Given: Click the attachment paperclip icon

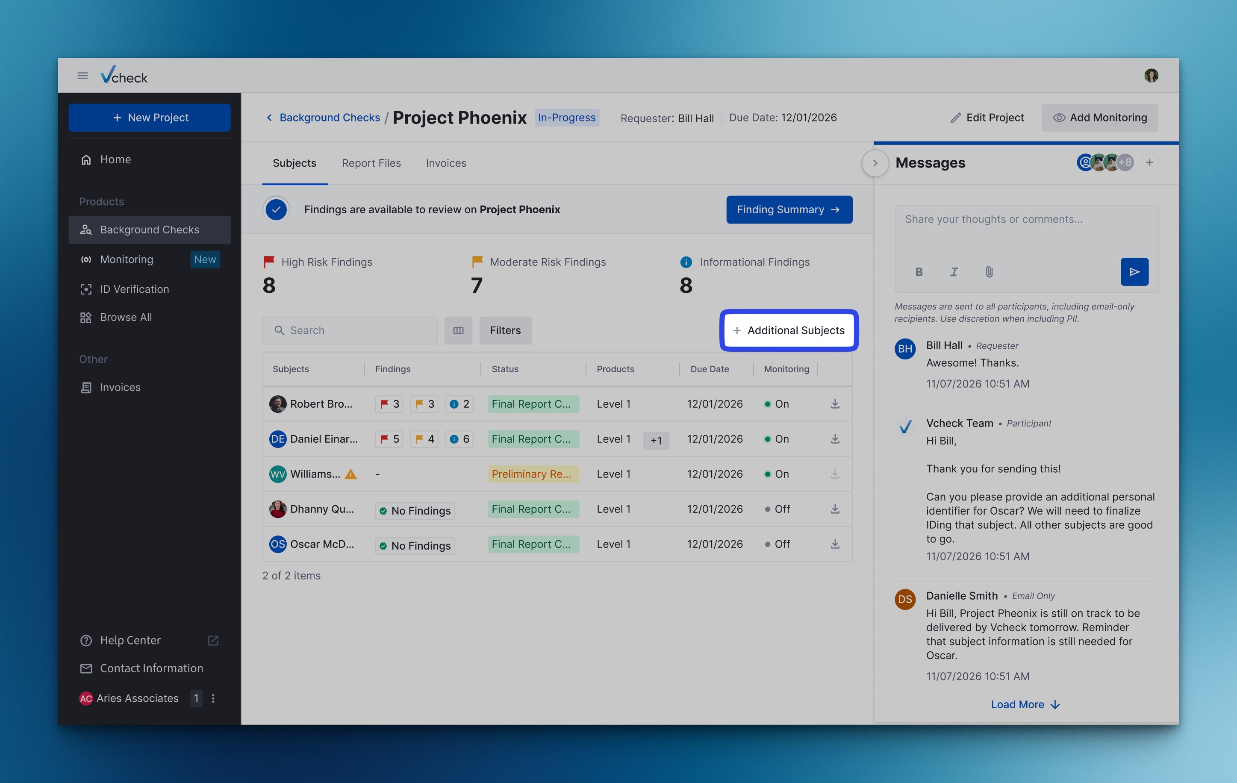Looking at the screenshot, I should pyautogui.click(x=989, y=272).
